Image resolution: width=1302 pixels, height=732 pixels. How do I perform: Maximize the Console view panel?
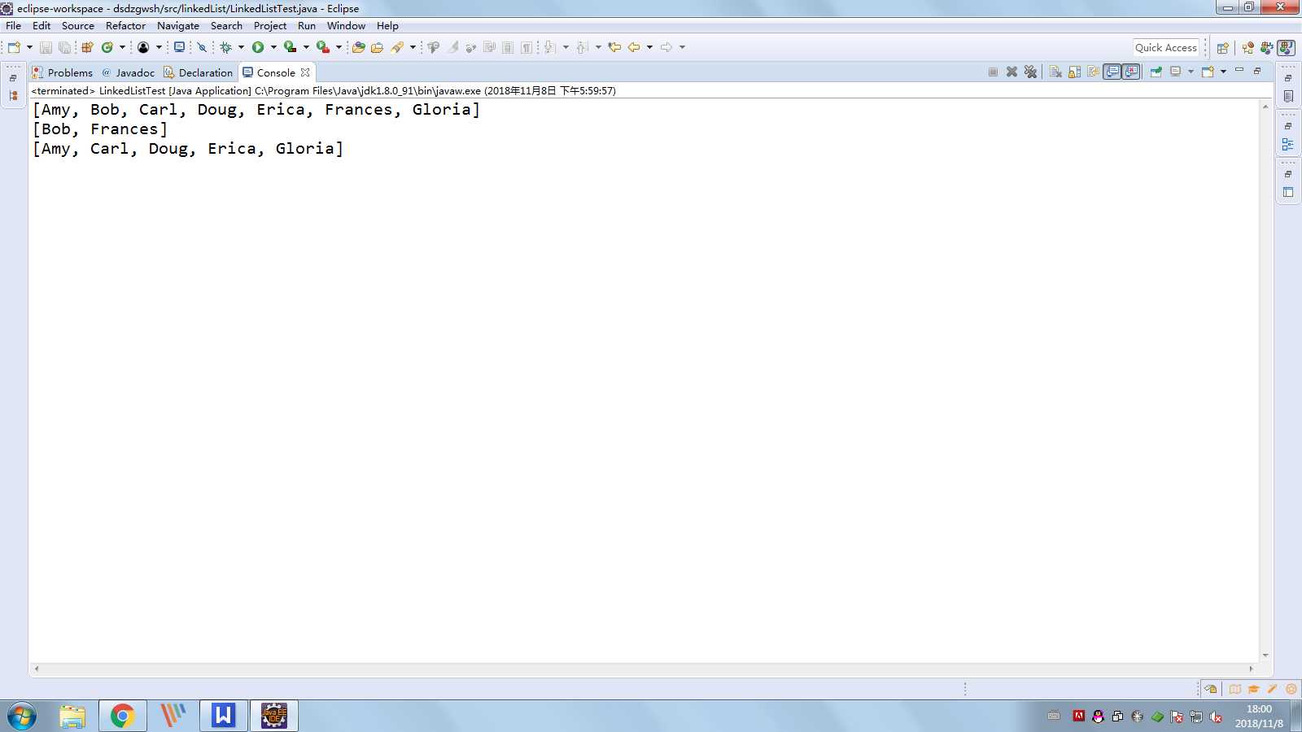(x=1257, y=71)
